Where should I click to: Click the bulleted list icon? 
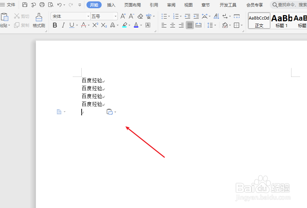tap(164, 16)
